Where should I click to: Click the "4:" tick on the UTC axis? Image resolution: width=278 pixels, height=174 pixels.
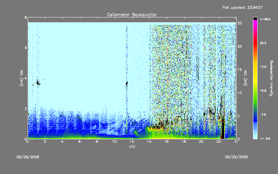(63, 142)
